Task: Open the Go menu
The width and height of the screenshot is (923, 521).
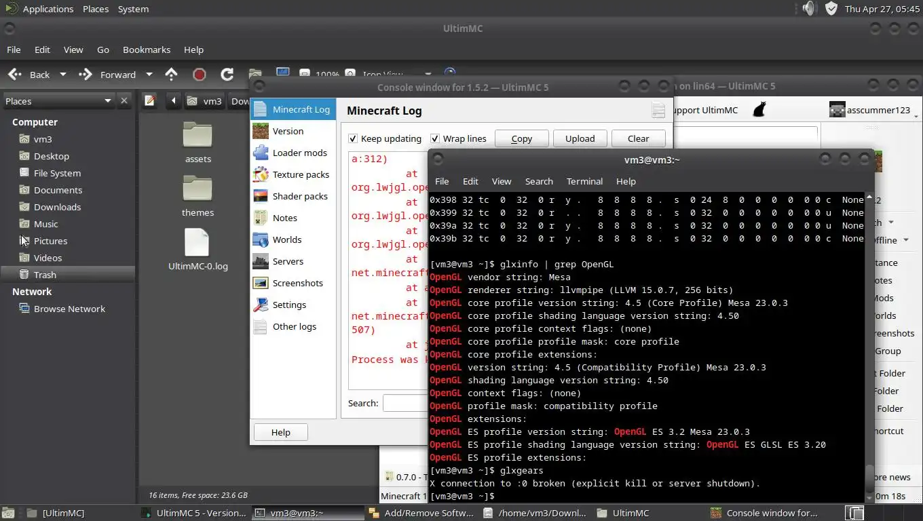Action: [x=103, y=50]
